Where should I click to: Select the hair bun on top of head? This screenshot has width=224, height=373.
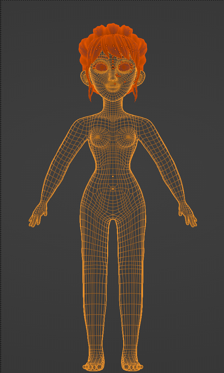(113, 29)
